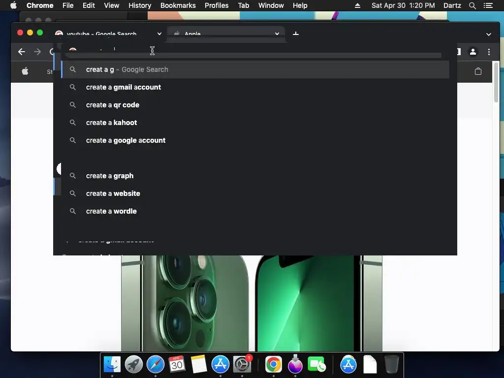This screenshot has height=378, width=504.
Task: Open the App Store icon next to Notes
Action: tap(220, 365)
